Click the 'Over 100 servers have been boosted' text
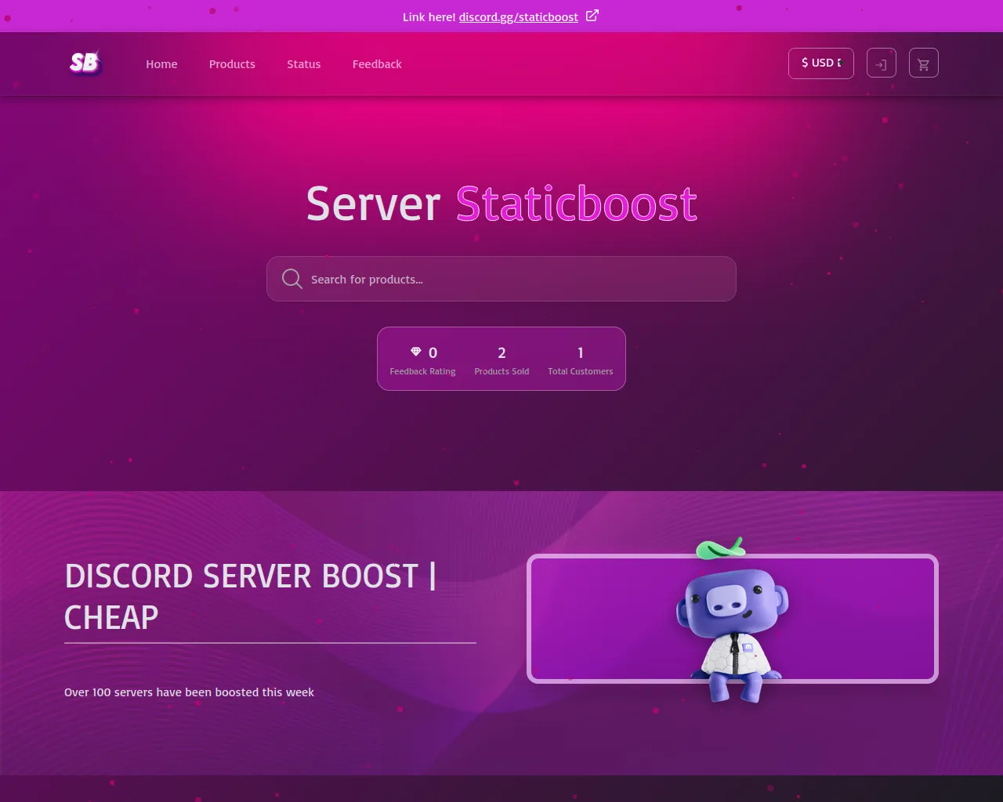The width and height of the screenshot is (1003, 802). [189, 692]
